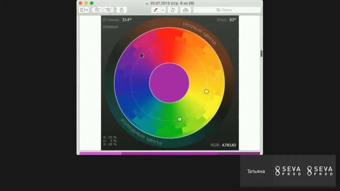
Task: Click the zoom out magnifier icon
Action: (x=97, y=10)
